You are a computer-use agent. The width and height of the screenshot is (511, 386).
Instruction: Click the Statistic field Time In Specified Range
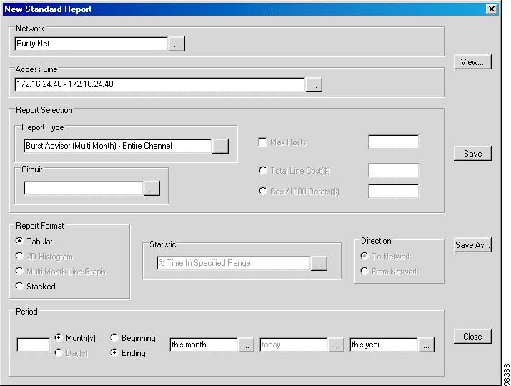point(233,263)
